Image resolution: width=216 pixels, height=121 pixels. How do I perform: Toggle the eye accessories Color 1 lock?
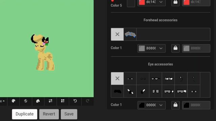175,105
